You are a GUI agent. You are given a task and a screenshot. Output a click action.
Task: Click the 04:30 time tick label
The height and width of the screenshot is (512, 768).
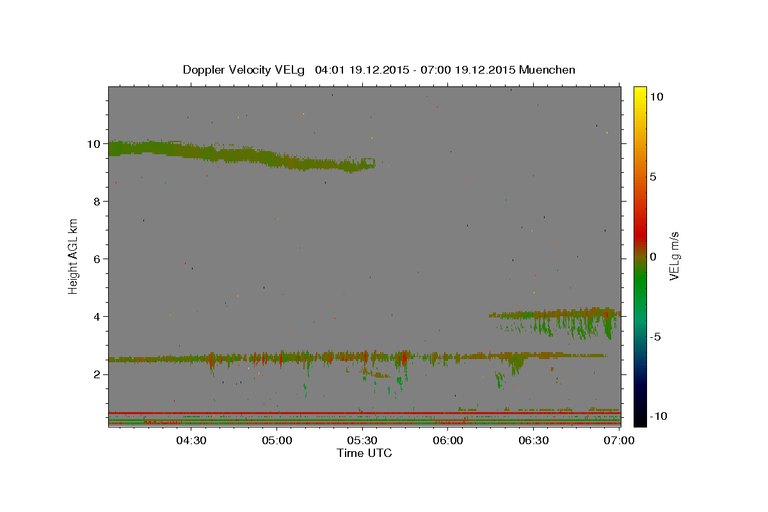coord(191,440)
